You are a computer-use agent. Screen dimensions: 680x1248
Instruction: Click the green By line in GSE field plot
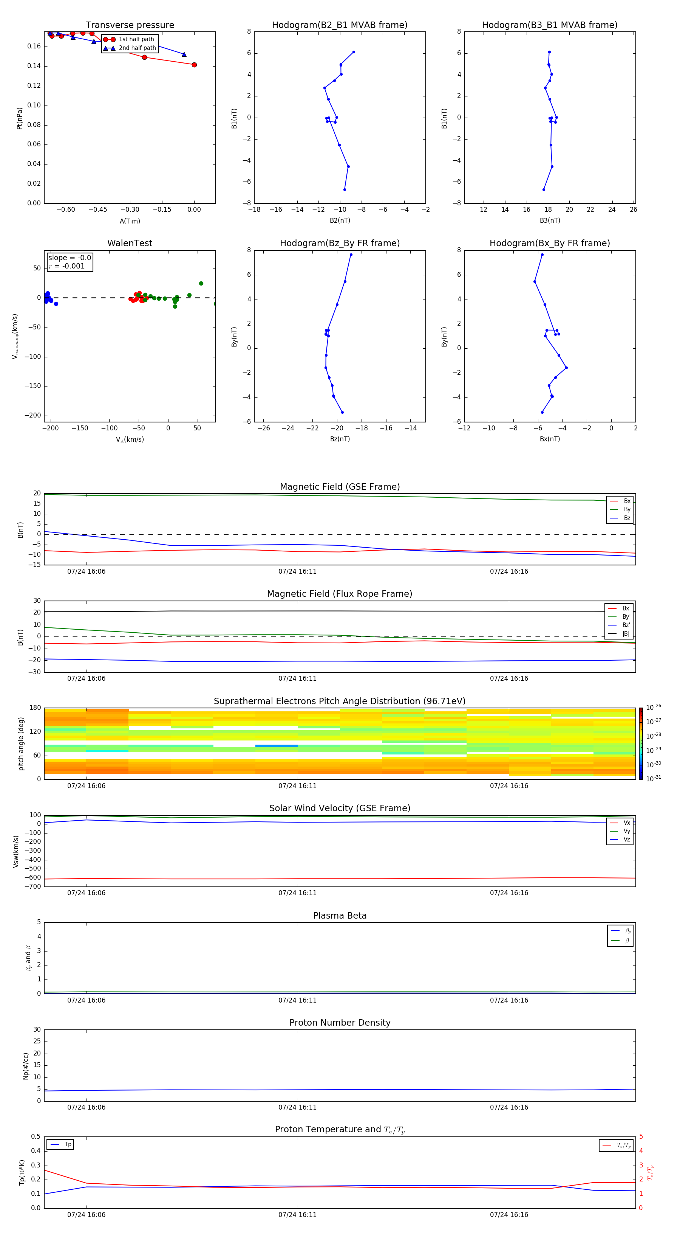[x=339, y=496]
